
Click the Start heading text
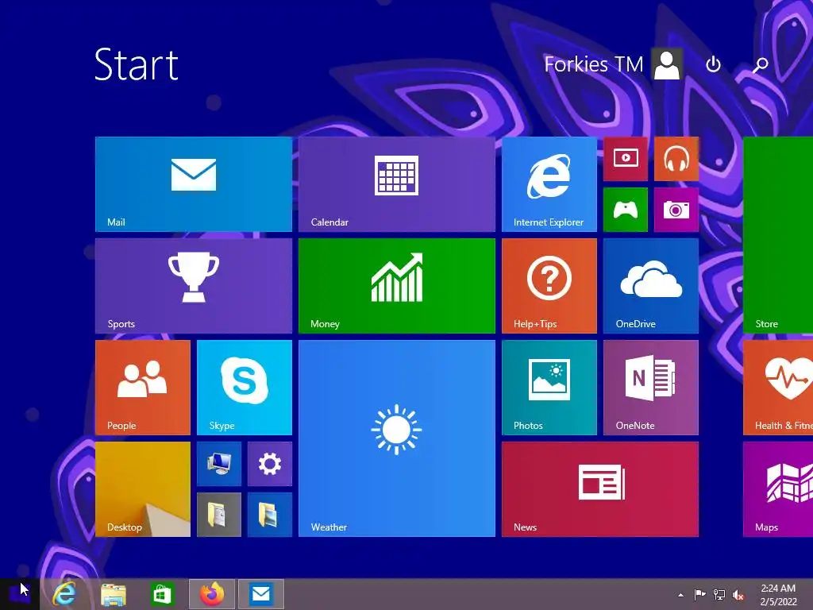tap(137, 64)
